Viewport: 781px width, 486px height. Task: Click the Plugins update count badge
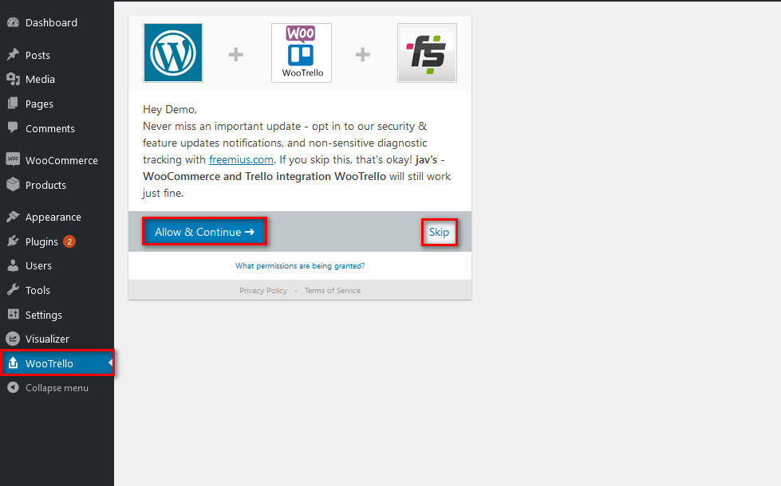pyautogui.click(x=69, y=241)
